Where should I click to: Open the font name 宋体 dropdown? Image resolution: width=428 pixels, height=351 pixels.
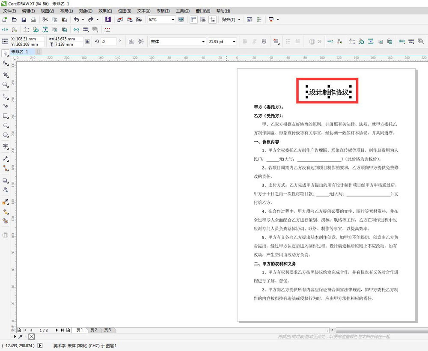pyautogui.click(x=203, y=42)
